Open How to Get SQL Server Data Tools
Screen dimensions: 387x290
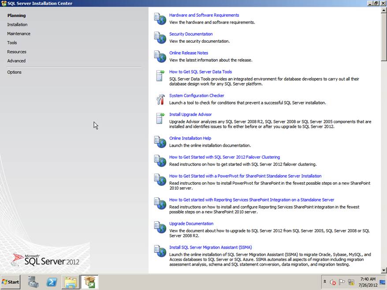coord(201,72)
